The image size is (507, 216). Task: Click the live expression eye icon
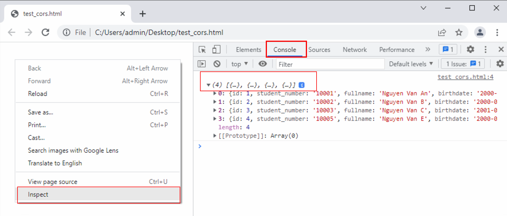[x=263, y=64]
